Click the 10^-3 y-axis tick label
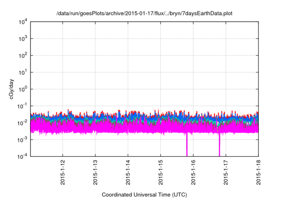Image resolution: width=285 pixels, height=199 pixels. tap(23, 139)
